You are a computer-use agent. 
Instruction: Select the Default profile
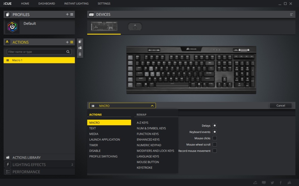[39, 27]
